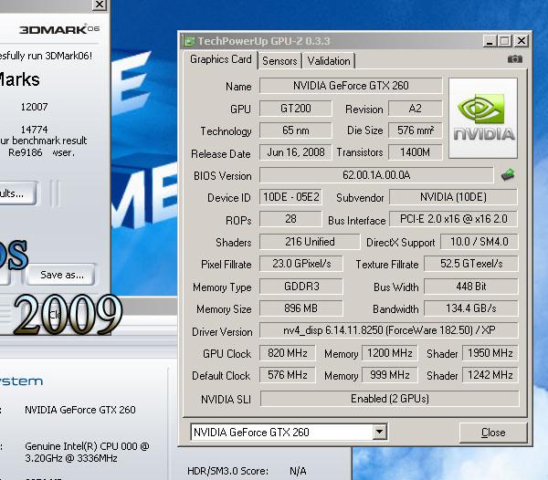The height and width of the screenshot is (480, 548).
Task: Click the Texture Fillrate value 52.5 GTexel/s
Action: point(471,264)
